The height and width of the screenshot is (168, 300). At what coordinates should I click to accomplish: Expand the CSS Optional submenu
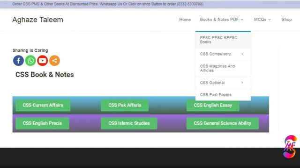[223, 83]
